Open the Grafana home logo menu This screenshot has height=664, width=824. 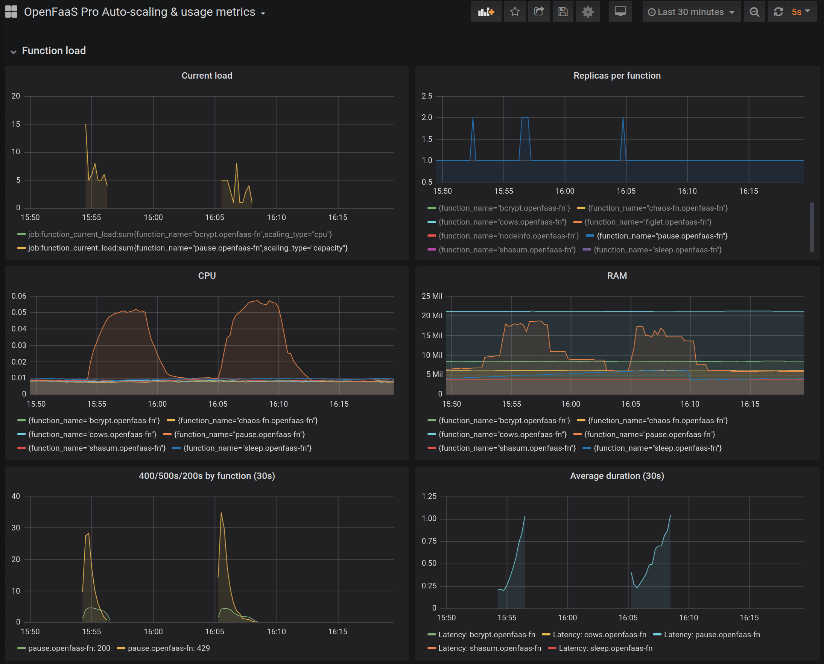click(x=11, y=12)
